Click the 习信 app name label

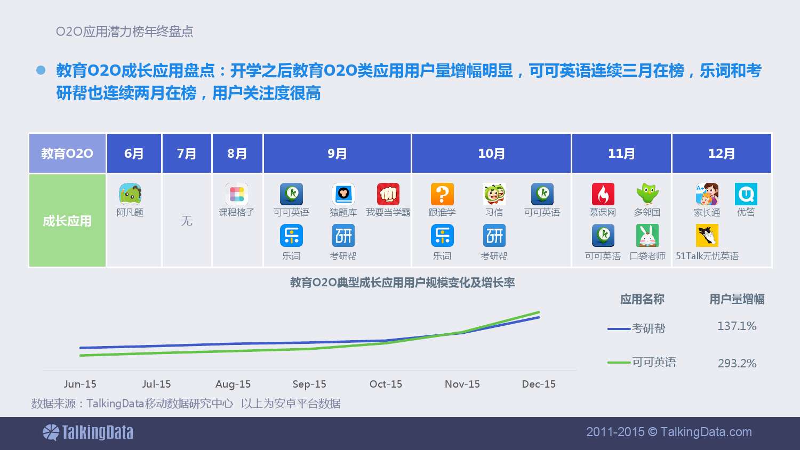(494, 212)
